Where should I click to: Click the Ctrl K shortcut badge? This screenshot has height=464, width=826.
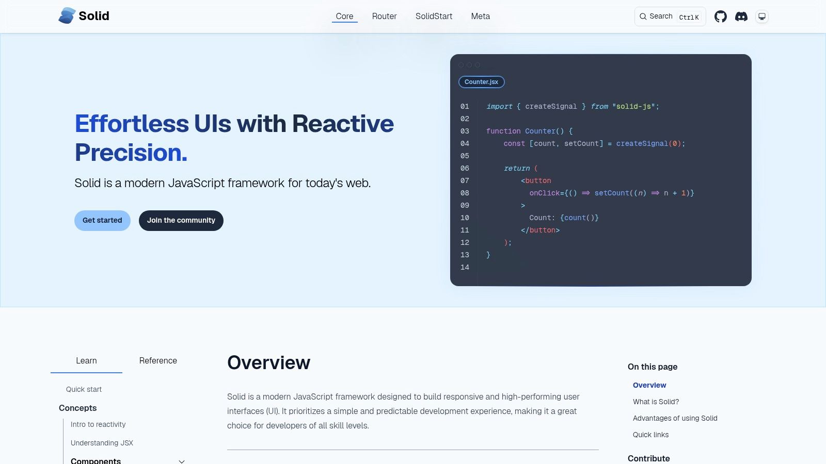point(689,17)
